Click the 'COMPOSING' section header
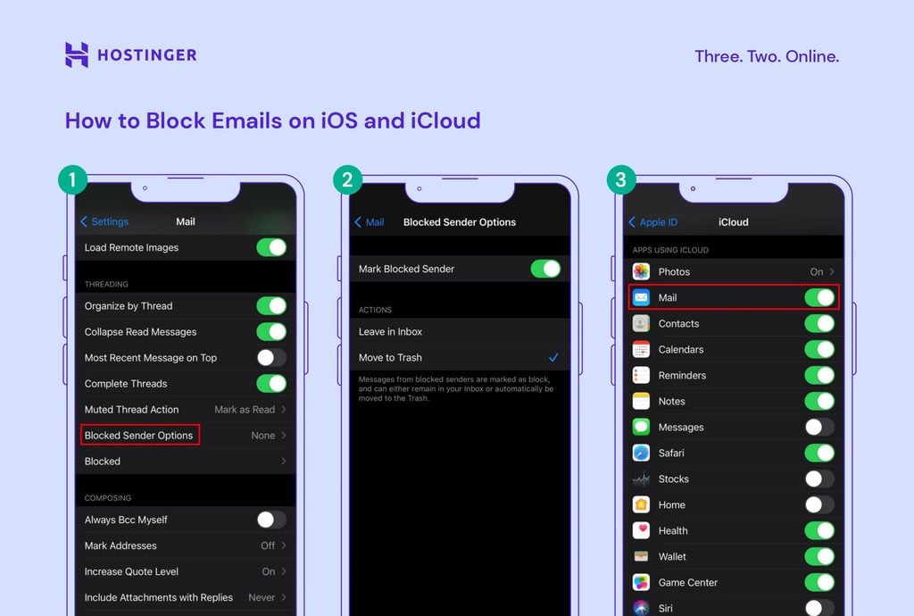The height and width of the screenshot is (616, 914). pyautogui.click(x=108, y=498)
